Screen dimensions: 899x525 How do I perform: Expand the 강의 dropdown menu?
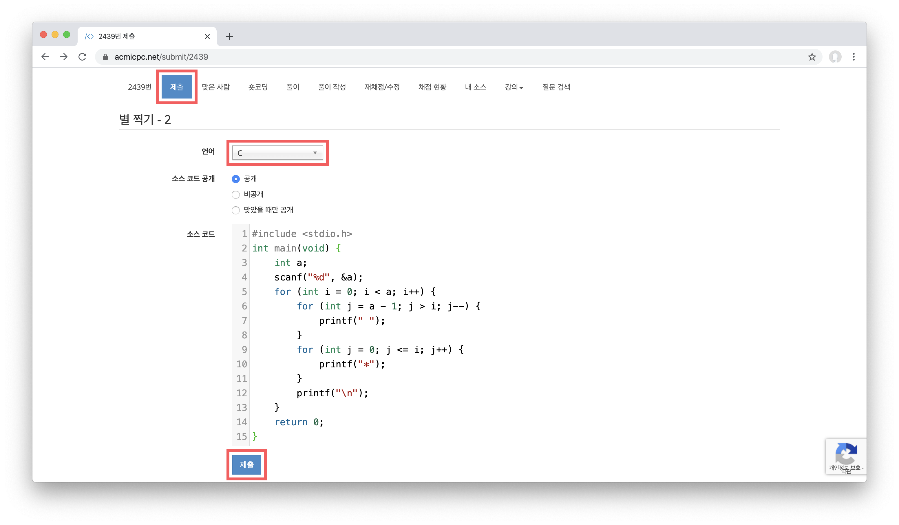click(x=514, y=87)
